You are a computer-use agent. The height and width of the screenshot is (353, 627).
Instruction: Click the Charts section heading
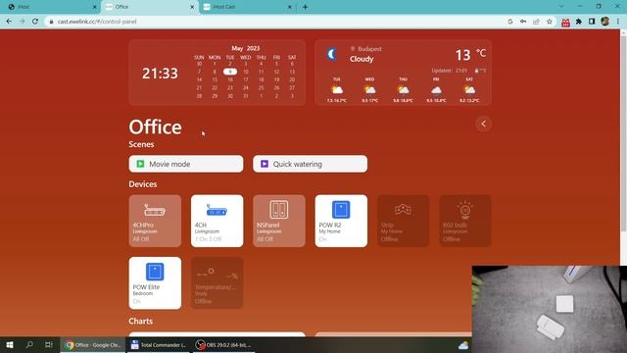click(141, 321)
